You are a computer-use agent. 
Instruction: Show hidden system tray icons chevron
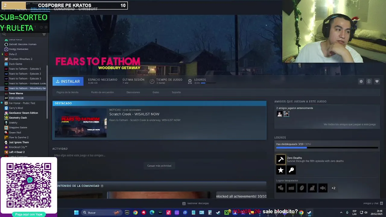341,212
